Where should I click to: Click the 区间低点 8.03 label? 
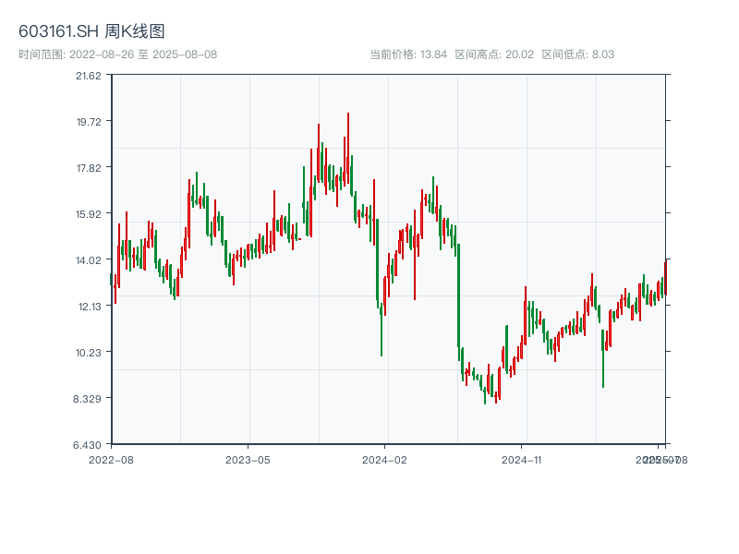[x=578, y=54]
